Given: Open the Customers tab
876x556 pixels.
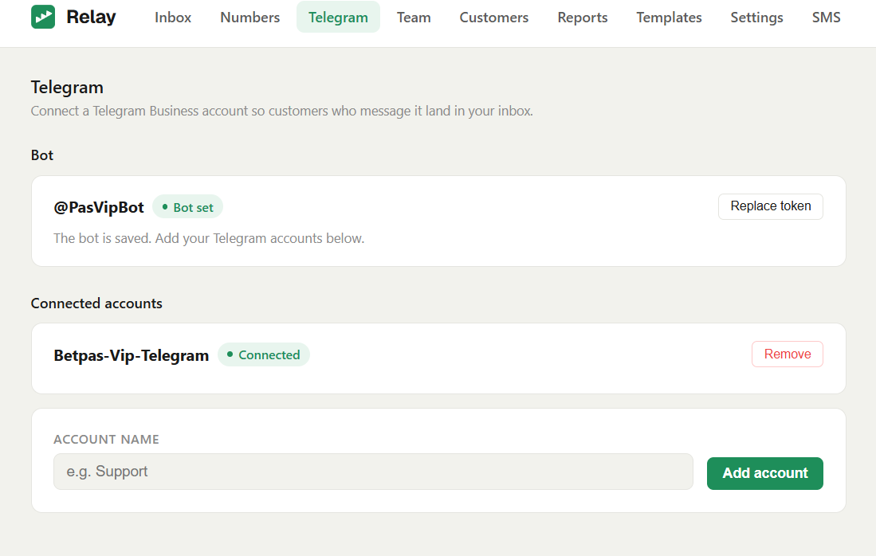Looking at the screenshot, I should [x=494, y=18].
